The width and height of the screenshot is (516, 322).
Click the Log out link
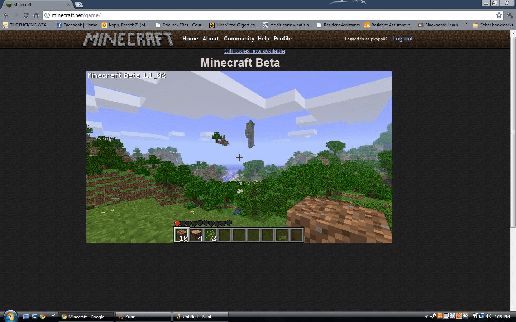(x=402, y=39)
